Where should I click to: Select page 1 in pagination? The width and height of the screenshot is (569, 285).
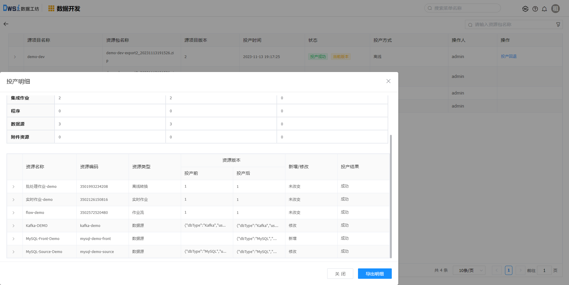[x=509, y=270]
